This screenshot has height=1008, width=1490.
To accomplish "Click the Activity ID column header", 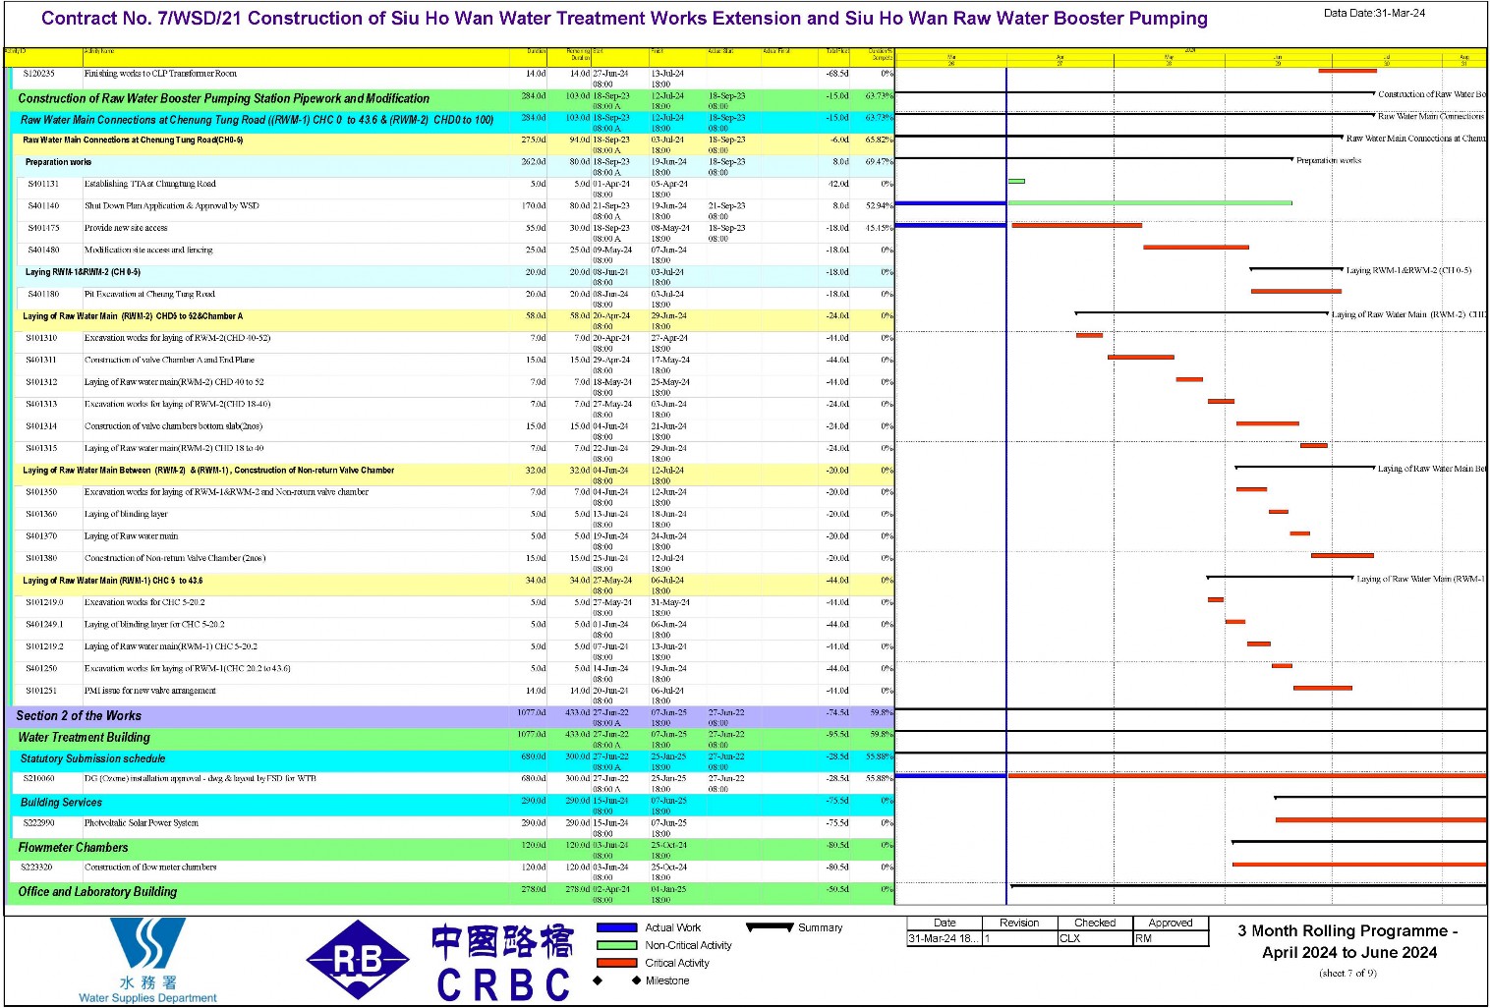I will [15, 51].
